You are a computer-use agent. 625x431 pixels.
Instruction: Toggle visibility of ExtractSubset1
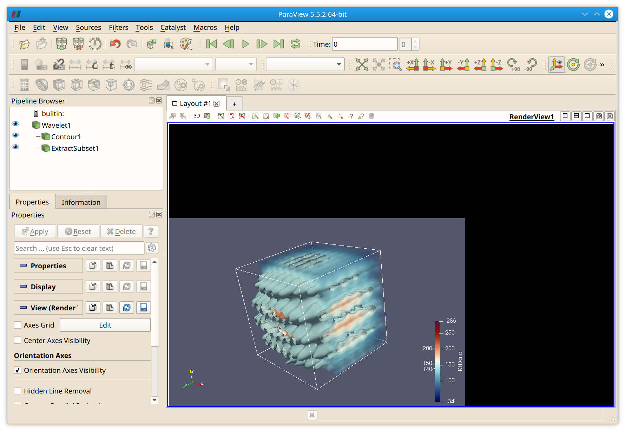pyautogui.click(x=15, y=147)
